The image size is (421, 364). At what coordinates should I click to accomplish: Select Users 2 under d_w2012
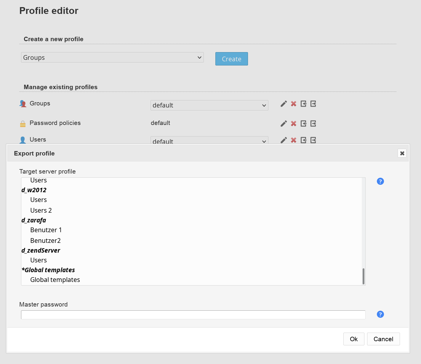[x=41, y=210]
